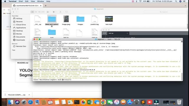189x106 pixels.
Task: Open the Trash in the Dock
Action: [179, 102]
